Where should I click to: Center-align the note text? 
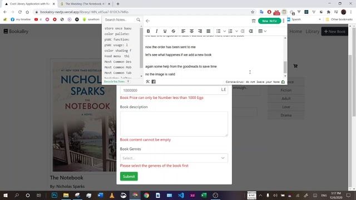pyautogui.click(x=191, y=31)
